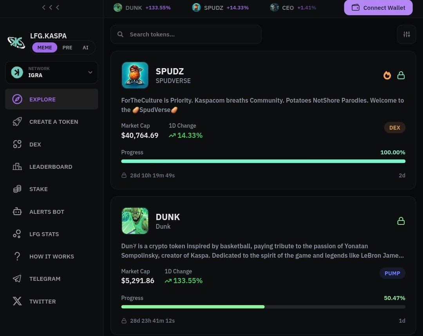Open the filter sliders settings button
Viewport: 423px width, 336px height.
click(x=406, y=34)
